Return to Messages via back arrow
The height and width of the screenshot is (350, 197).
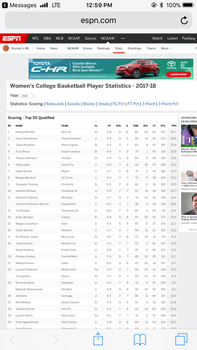(x=5, y=5)
